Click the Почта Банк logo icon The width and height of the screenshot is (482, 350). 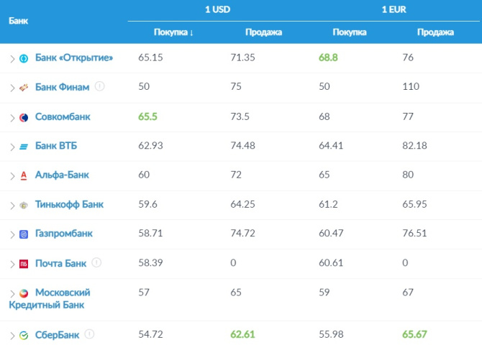pos(24,264)
